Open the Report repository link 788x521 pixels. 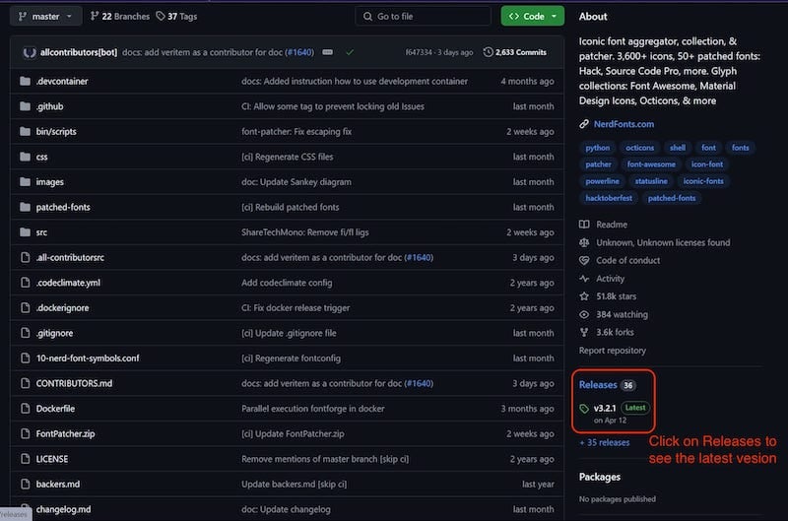[612, 351]
